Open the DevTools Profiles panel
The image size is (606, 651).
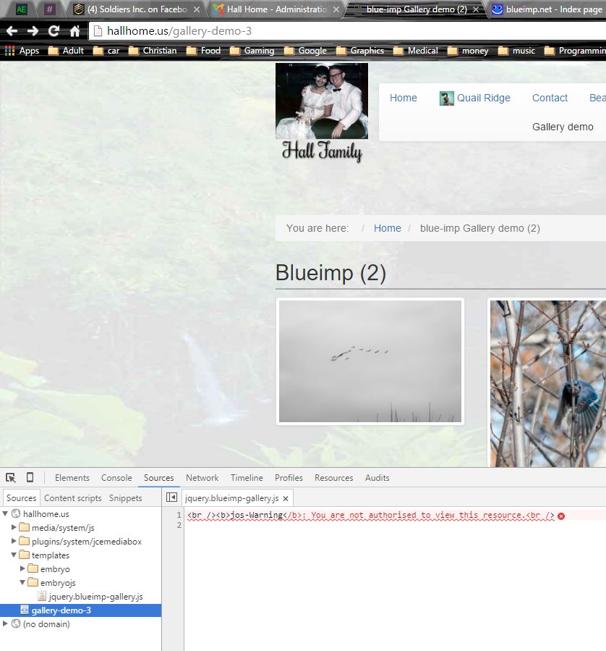[289, 478]
